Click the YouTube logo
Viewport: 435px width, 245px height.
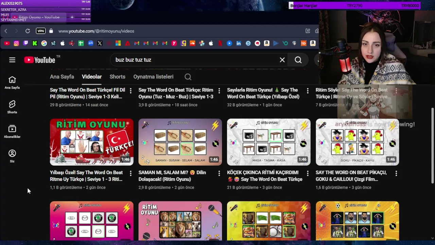(x=40, y=60)
